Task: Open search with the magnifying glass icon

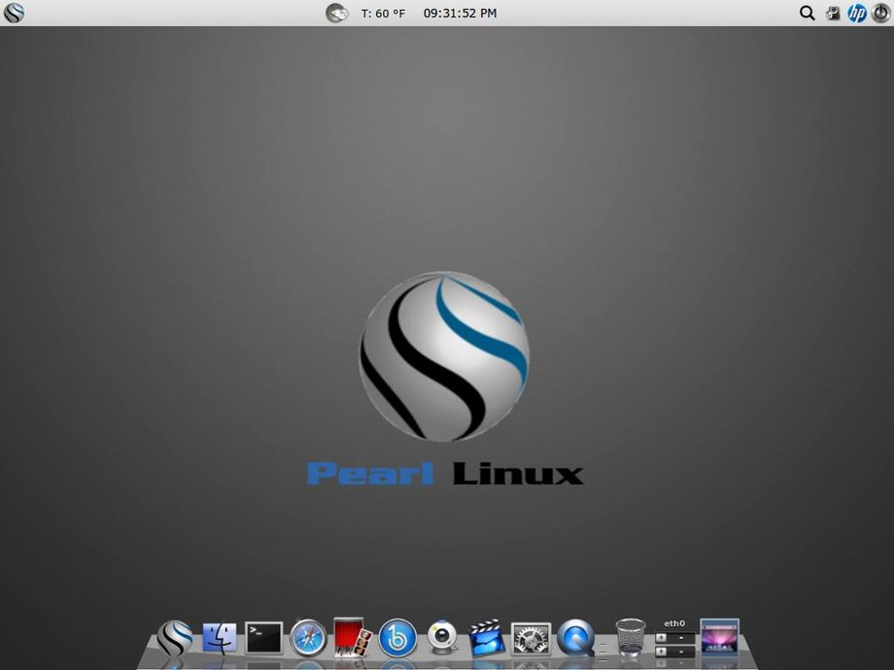Action: [807, 13]
